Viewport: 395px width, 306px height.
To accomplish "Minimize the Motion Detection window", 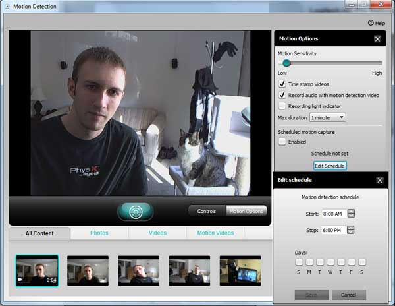I will [352, 5].
